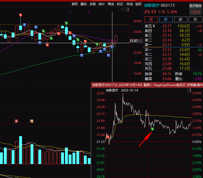
Task: Select the 买一 price 23.12
Action: pos(167,50)
